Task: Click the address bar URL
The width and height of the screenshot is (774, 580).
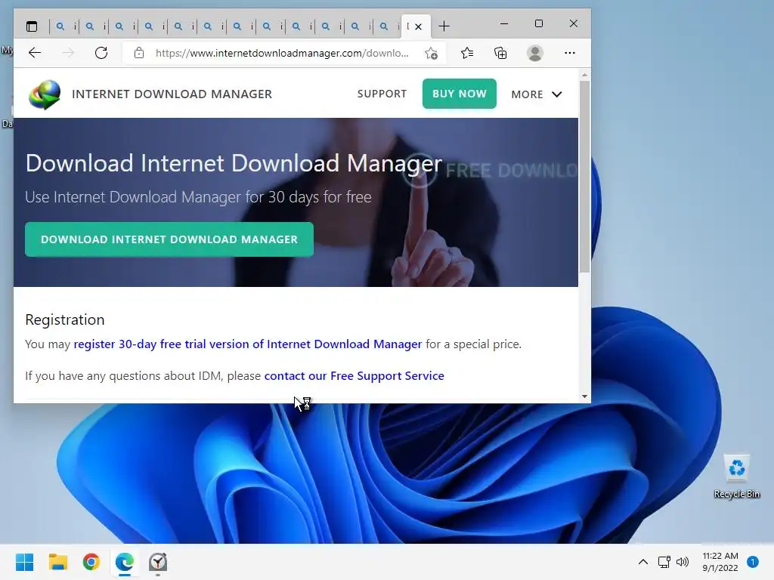Action: coord(282,53)
